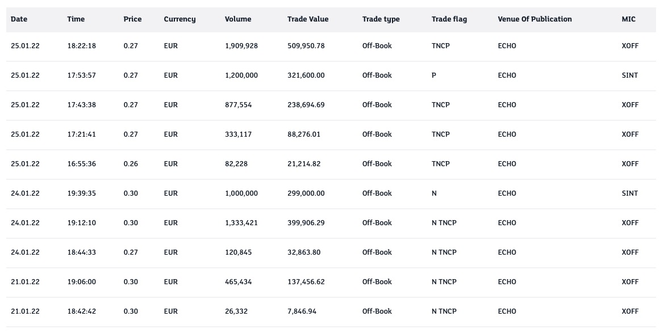Click the 17:21:41 time cell
The width and height of the screenshot is (672, 333).
tap(81, 134)
